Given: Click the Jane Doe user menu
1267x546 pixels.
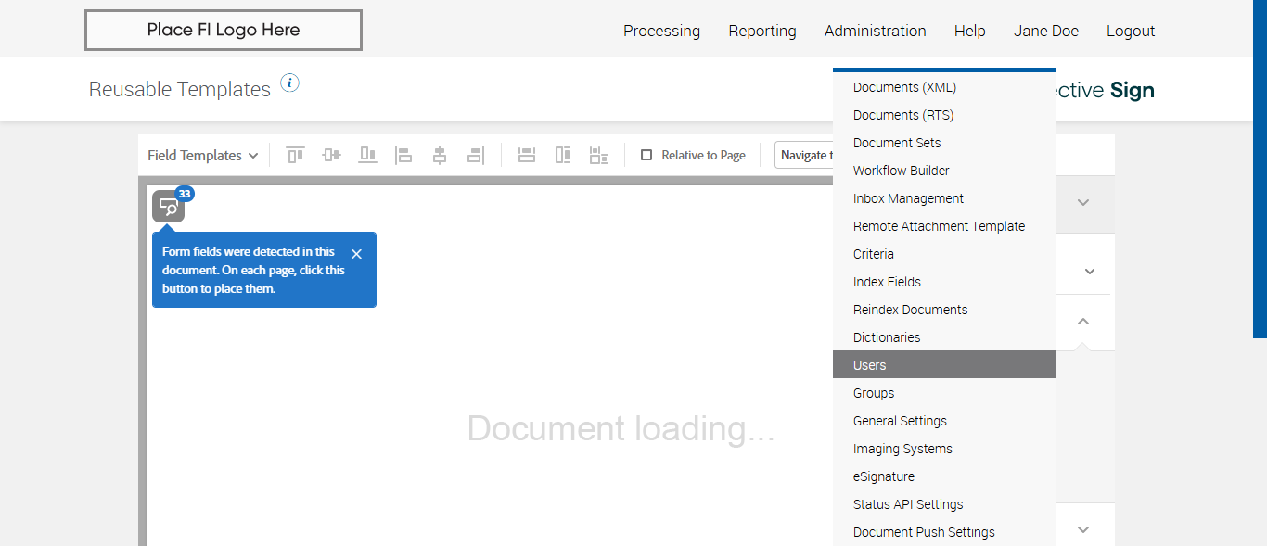Looking at the screenshot, I should click(x=1046, y=31).
